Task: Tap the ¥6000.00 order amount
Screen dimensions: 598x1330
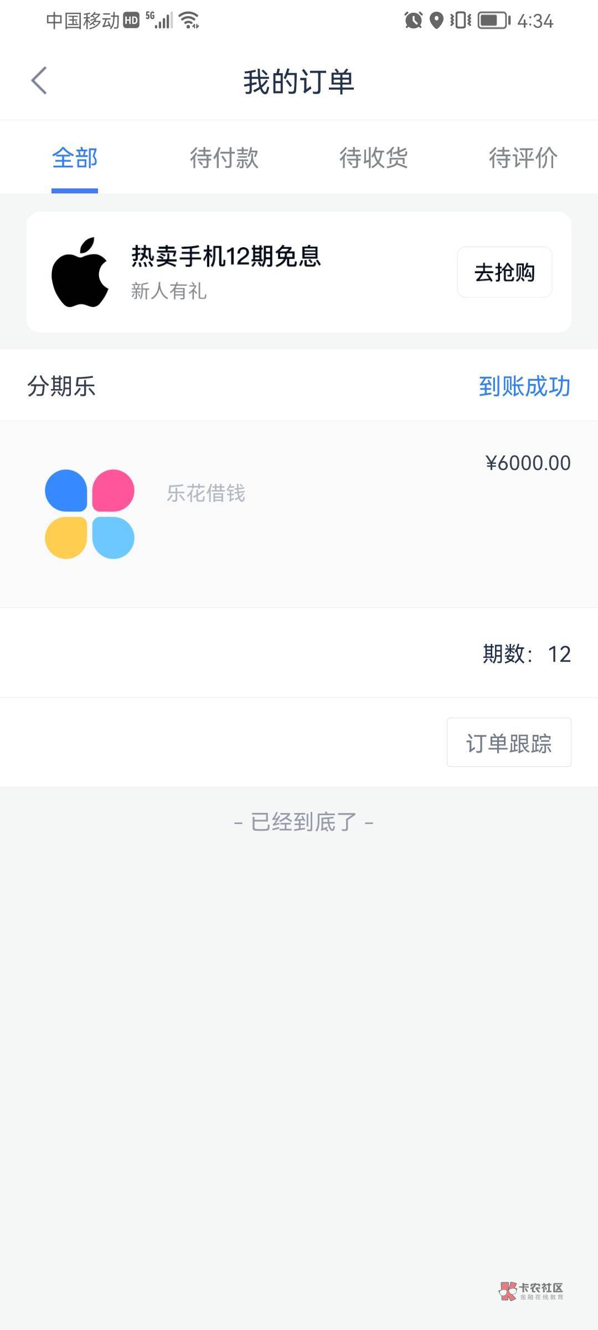Action: point(528,463)
